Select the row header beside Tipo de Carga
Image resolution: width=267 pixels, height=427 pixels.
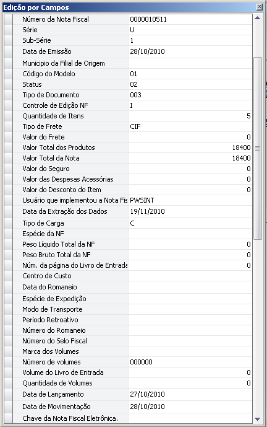[x=9, y=223]
